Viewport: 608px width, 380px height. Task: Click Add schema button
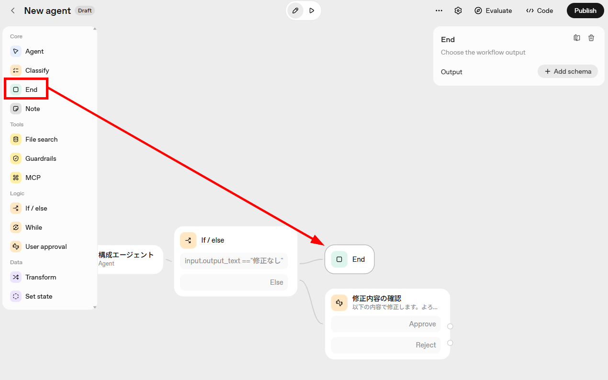coord(568,71)
